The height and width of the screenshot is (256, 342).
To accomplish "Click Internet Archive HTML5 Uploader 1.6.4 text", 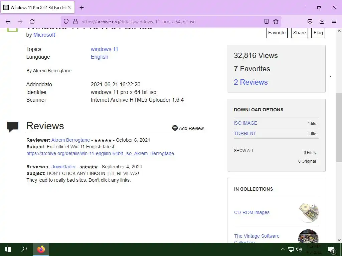I will click(x=137, y=100).
